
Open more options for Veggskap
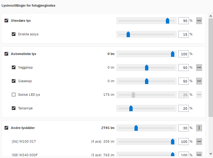[x=199, y=67]
